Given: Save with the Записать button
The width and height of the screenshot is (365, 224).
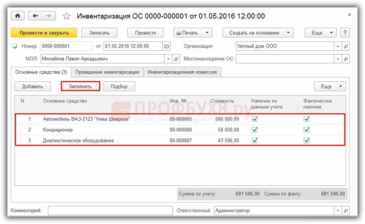Looking at the screenshot, I should pos(99,33).
